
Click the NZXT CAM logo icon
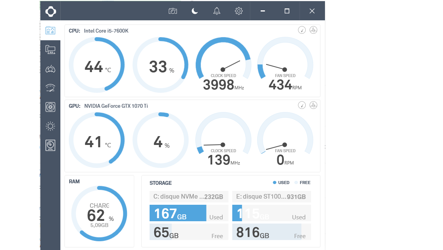(x=50, y=11)
